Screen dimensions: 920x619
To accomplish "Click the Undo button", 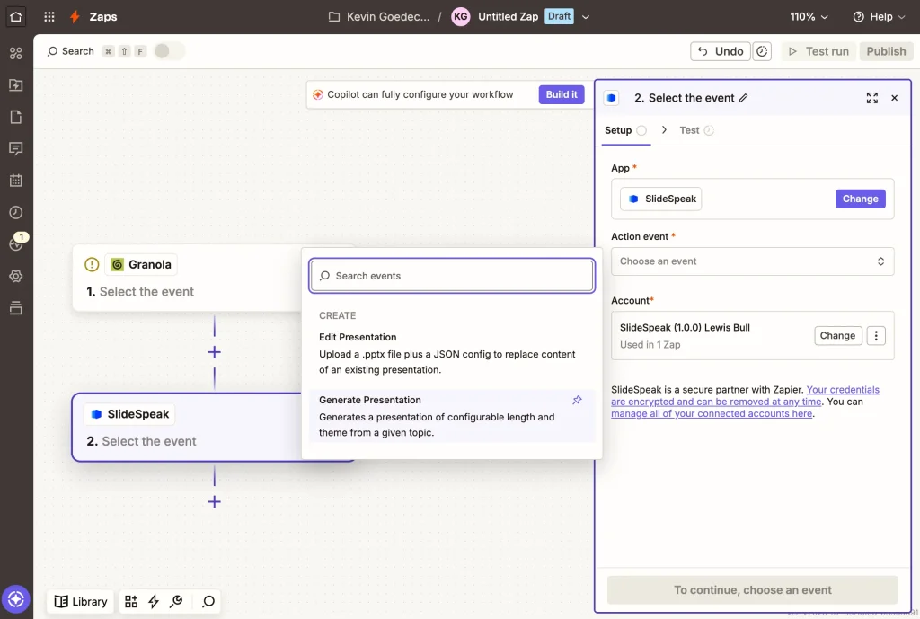I will point(720,51).
